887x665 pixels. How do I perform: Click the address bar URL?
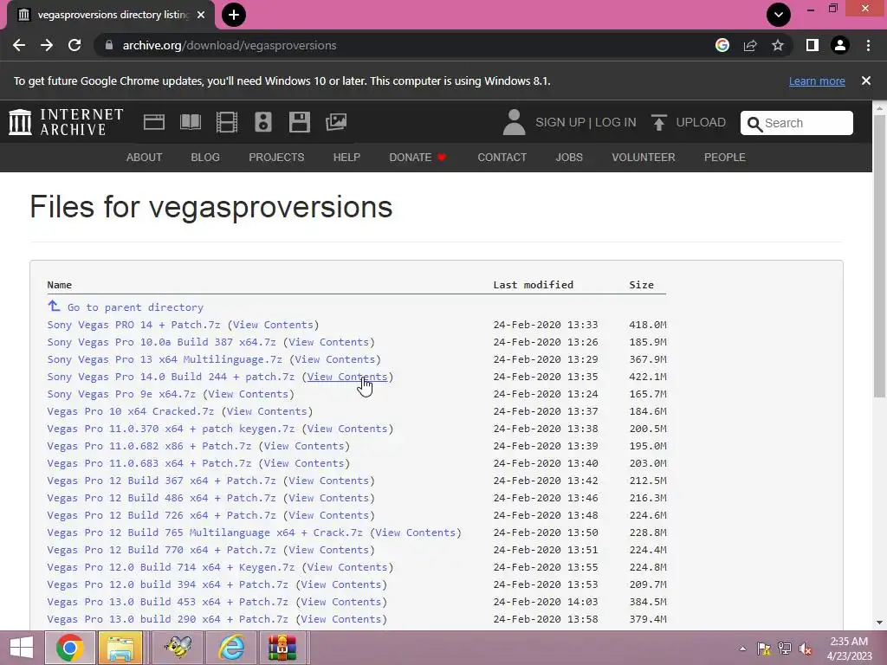pos(230,45)
